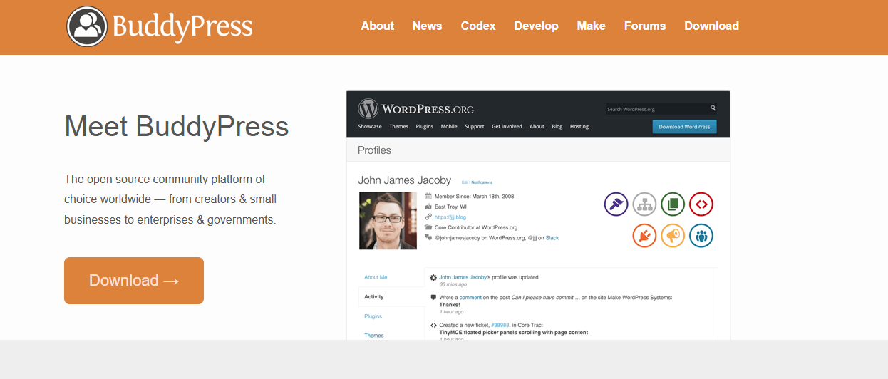The image size is (888, 379).
Task: Click the John James Jacoby profile photo
Action: pyautogui.click(x=388, y=221)
